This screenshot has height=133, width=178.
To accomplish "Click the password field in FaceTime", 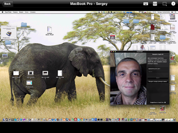I will click(x=158, y=72).
